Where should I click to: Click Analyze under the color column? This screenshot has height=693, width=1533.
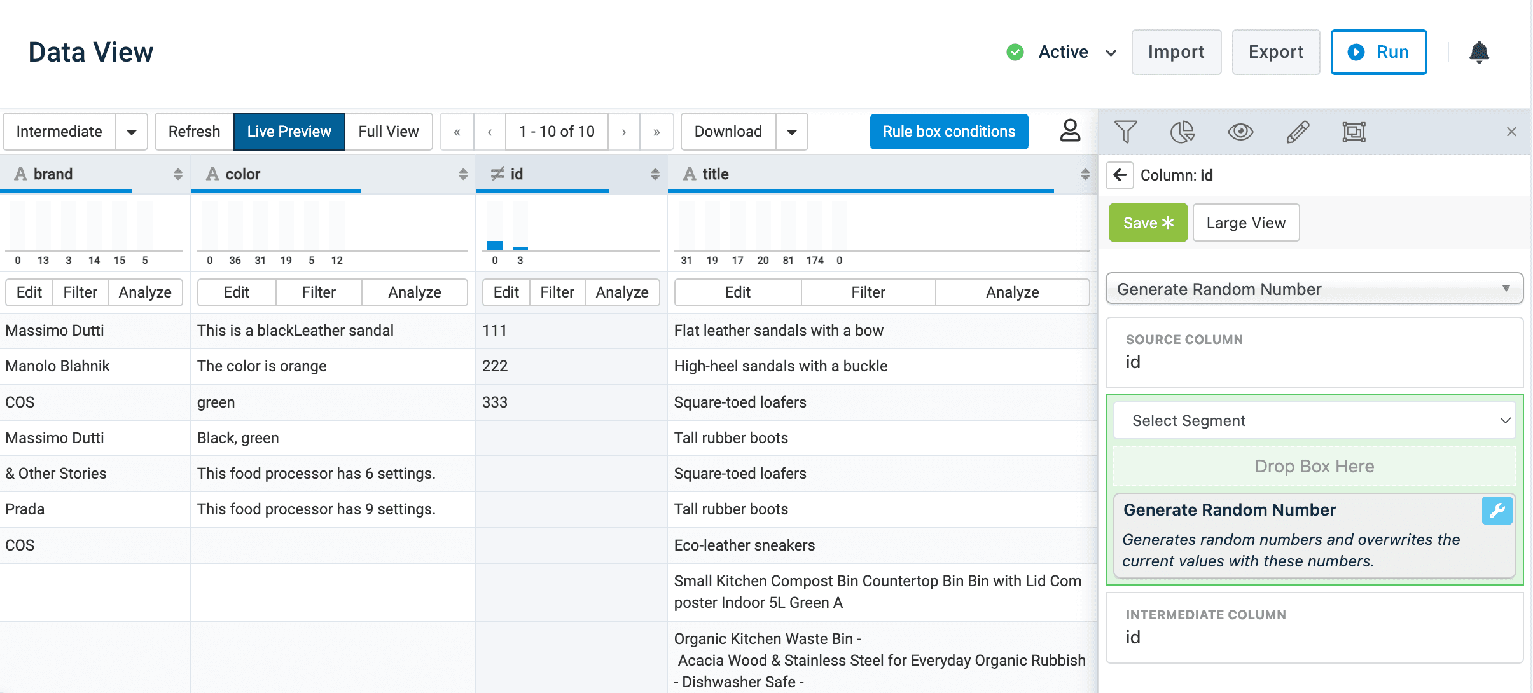coord(414,292)
